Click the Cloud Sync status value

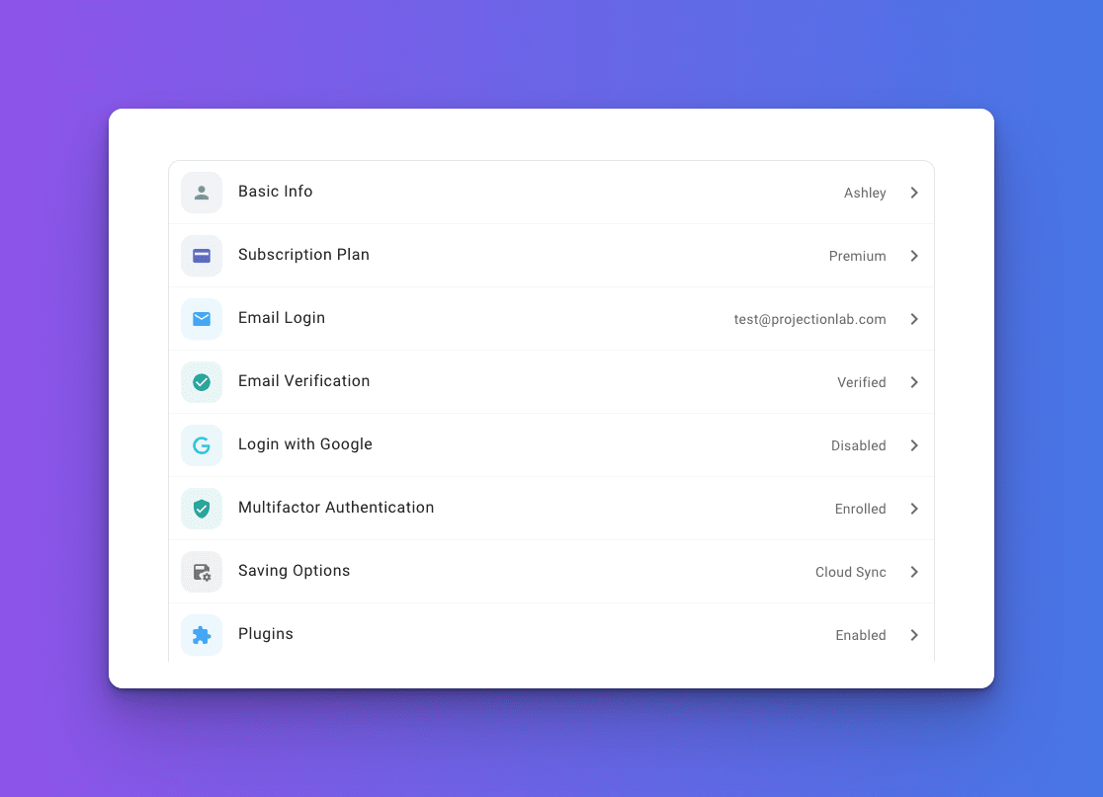pos(850,572)
